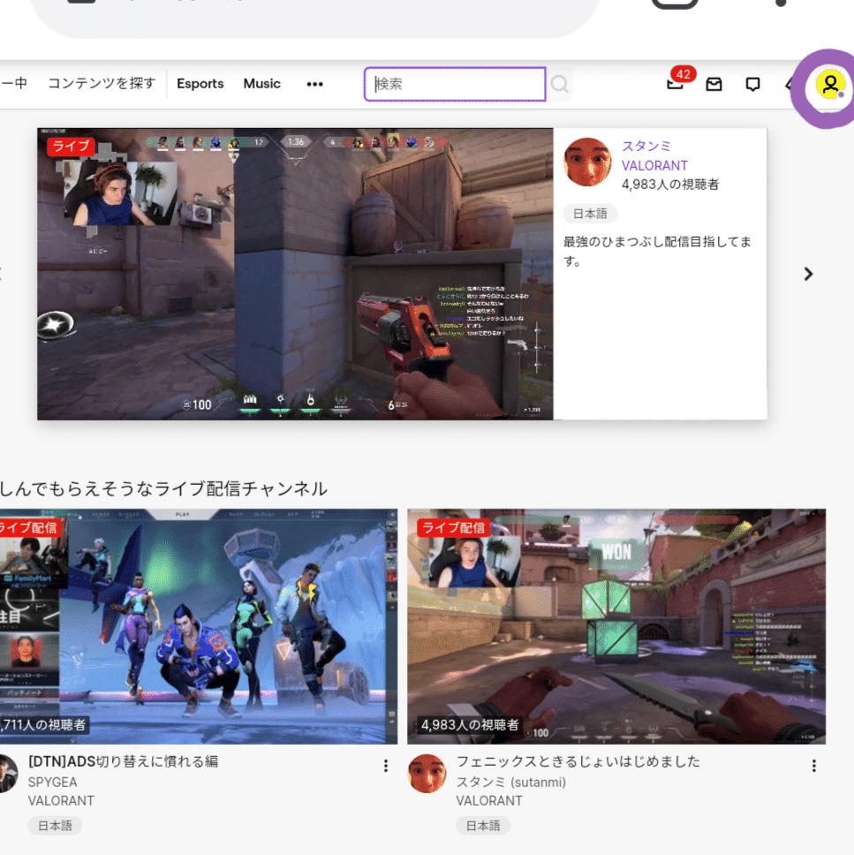The image size is (854, 855).
Task: Click the 検索 search field
Action: [455, 84]
